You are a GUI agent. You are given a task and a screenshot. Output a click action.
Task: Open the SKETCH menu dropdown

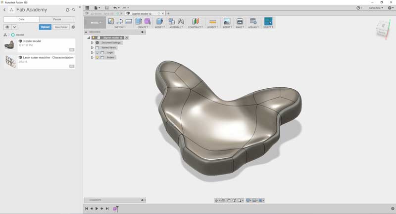pyautogui.click(x=119, y=27)
